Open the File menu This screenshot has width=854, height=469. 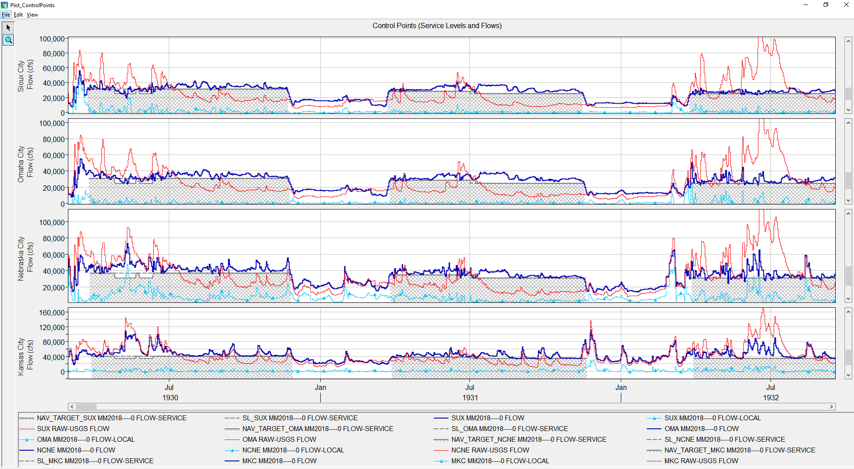click(6, 15)
